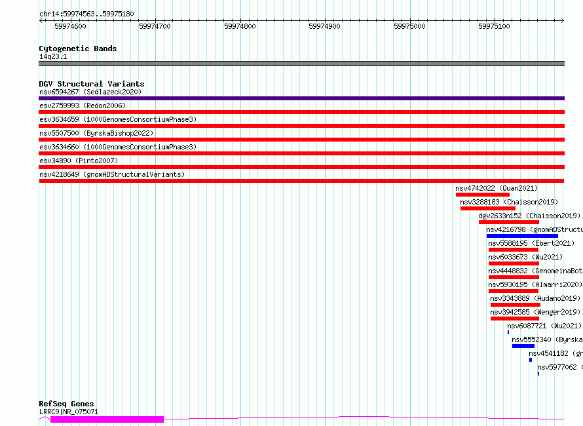Image resolution: width=583 pixels, height=426 pixels.
Task: Click the red bar under esv34890
Action: tap(301, 167)
